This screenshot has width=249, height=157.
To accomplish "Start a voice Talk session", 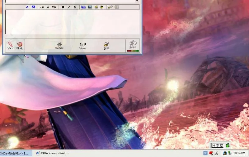I will [x=106, y=46].
